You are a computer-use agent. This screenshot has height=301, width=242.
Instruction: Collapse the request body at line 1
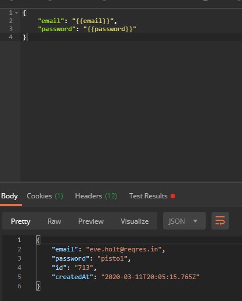tap(17, 13)
